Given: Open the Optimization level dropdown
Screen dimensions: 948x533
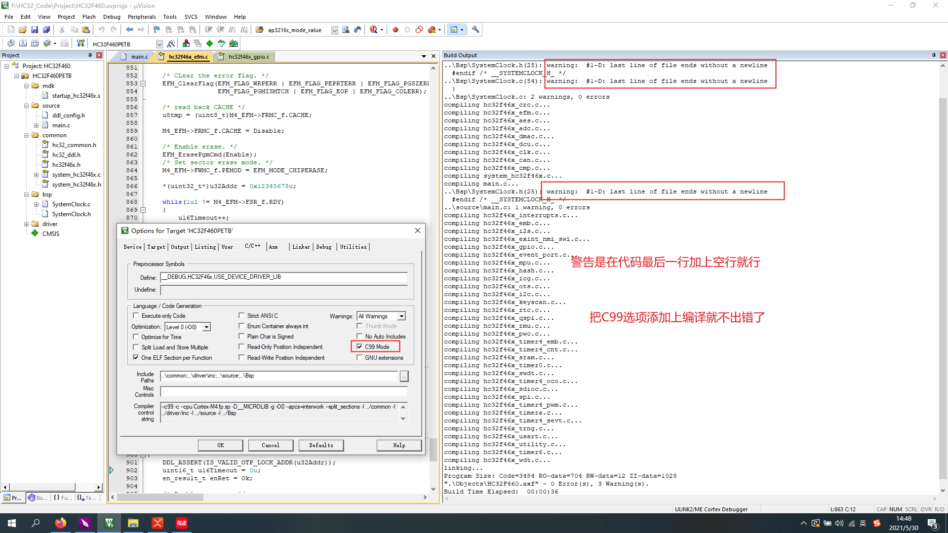Looking at the screenshot, I should click(206, 327).
